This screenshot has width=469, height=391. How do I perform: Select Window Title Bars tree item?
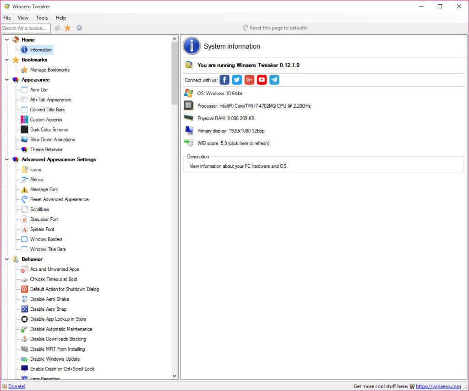click(x=48, y=249)
